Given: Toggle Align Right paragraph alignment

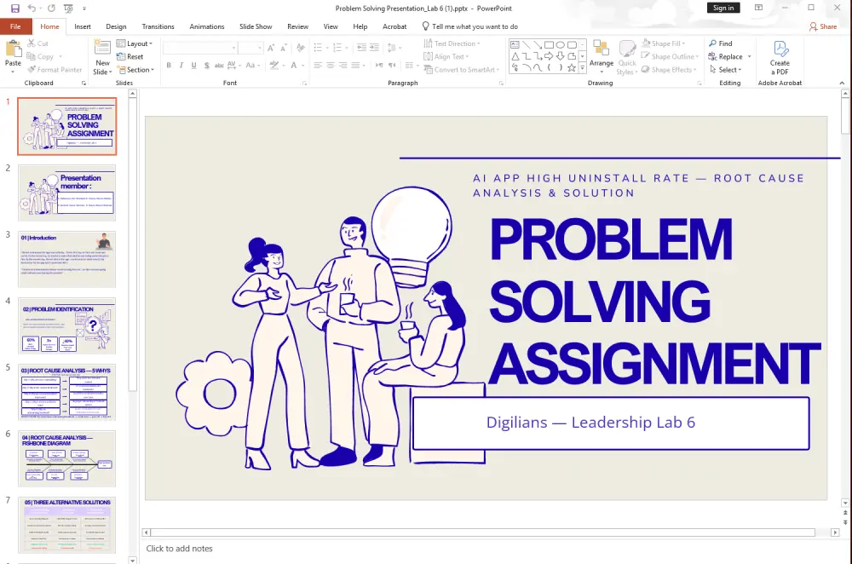Looking at the screenshot, I should (343, 66).
